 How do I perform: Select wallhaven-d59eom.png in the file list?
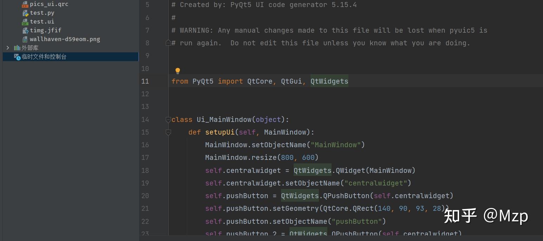point(65,39)
